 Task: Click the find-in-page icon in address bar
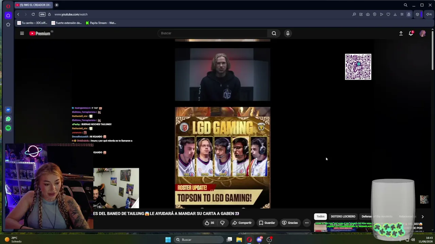(354, 14)
